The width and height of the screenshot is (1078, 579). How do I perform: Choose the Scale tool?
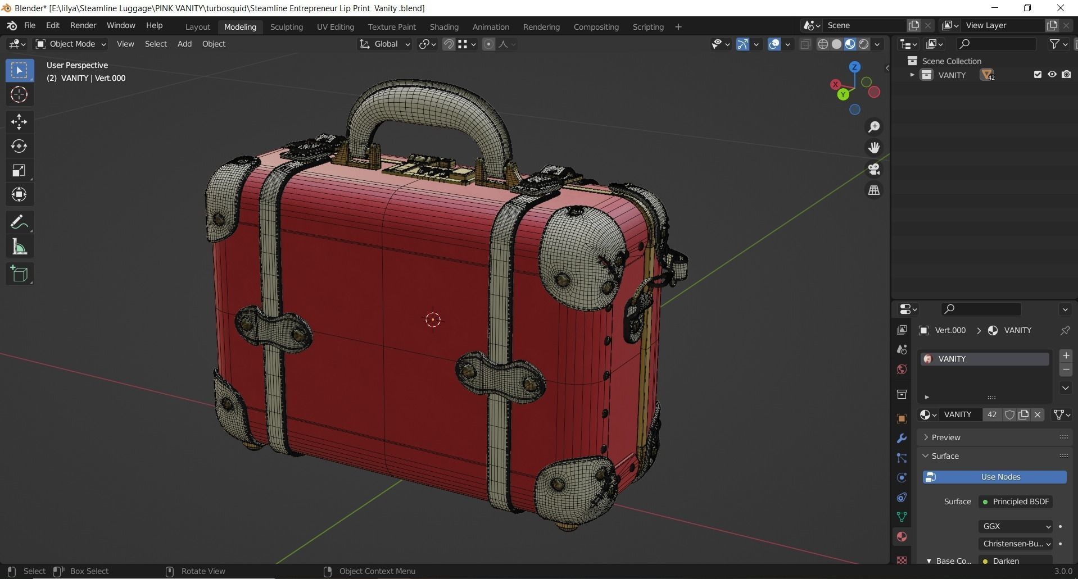[x=20, y=170]
